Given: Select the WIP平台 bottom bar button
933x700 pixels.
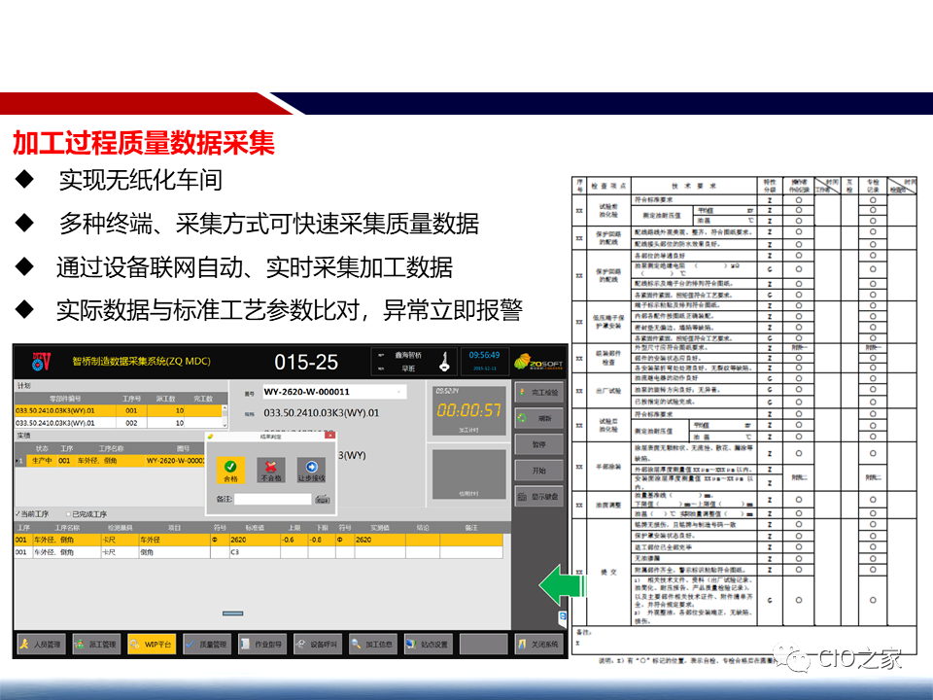Looking at the screenshot, I should pyautogui.click(x=152, y=644).
